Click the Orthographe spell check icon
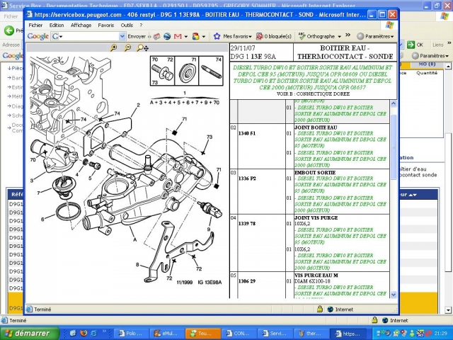Screen dimensions: 453x340 pos(302,36)
